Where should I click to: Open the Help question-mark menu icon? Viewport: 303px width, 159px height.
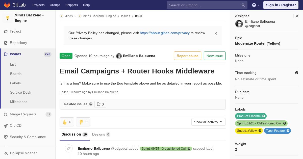(254, 5)
